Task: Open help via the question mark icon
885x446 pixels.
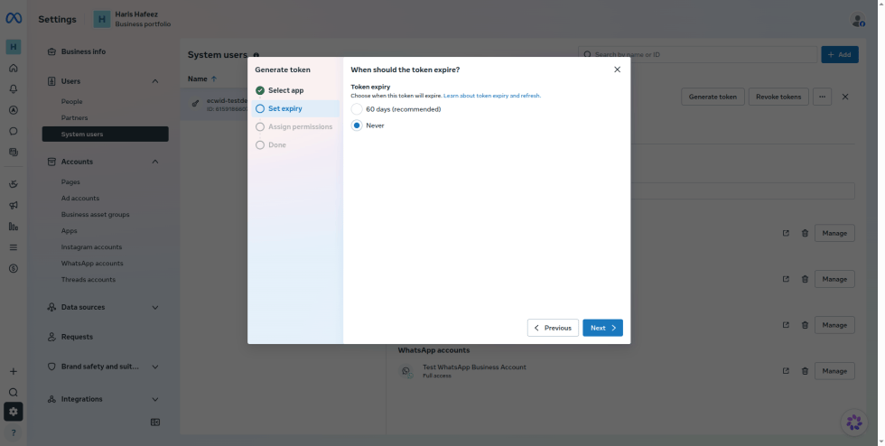Action: tap(14, 433)
